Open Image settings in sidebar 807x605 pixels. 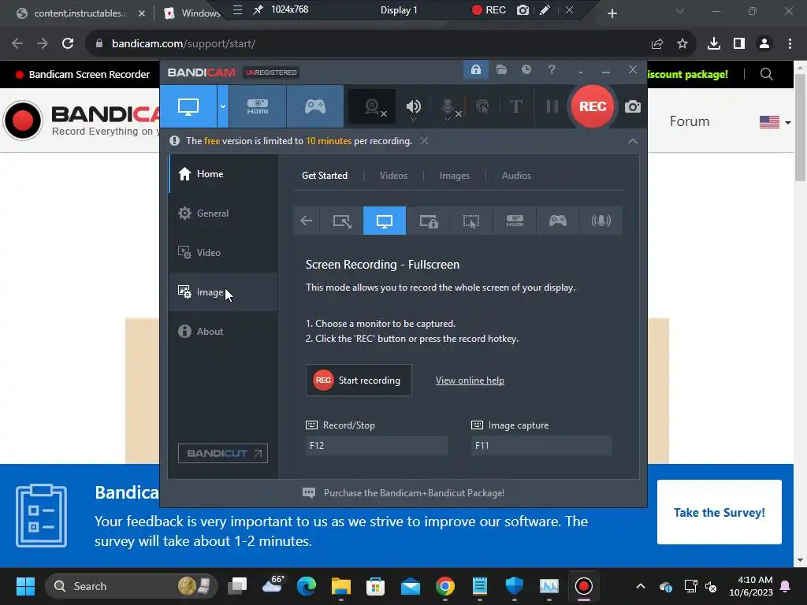pyautogui.click(x=223, y=291)
